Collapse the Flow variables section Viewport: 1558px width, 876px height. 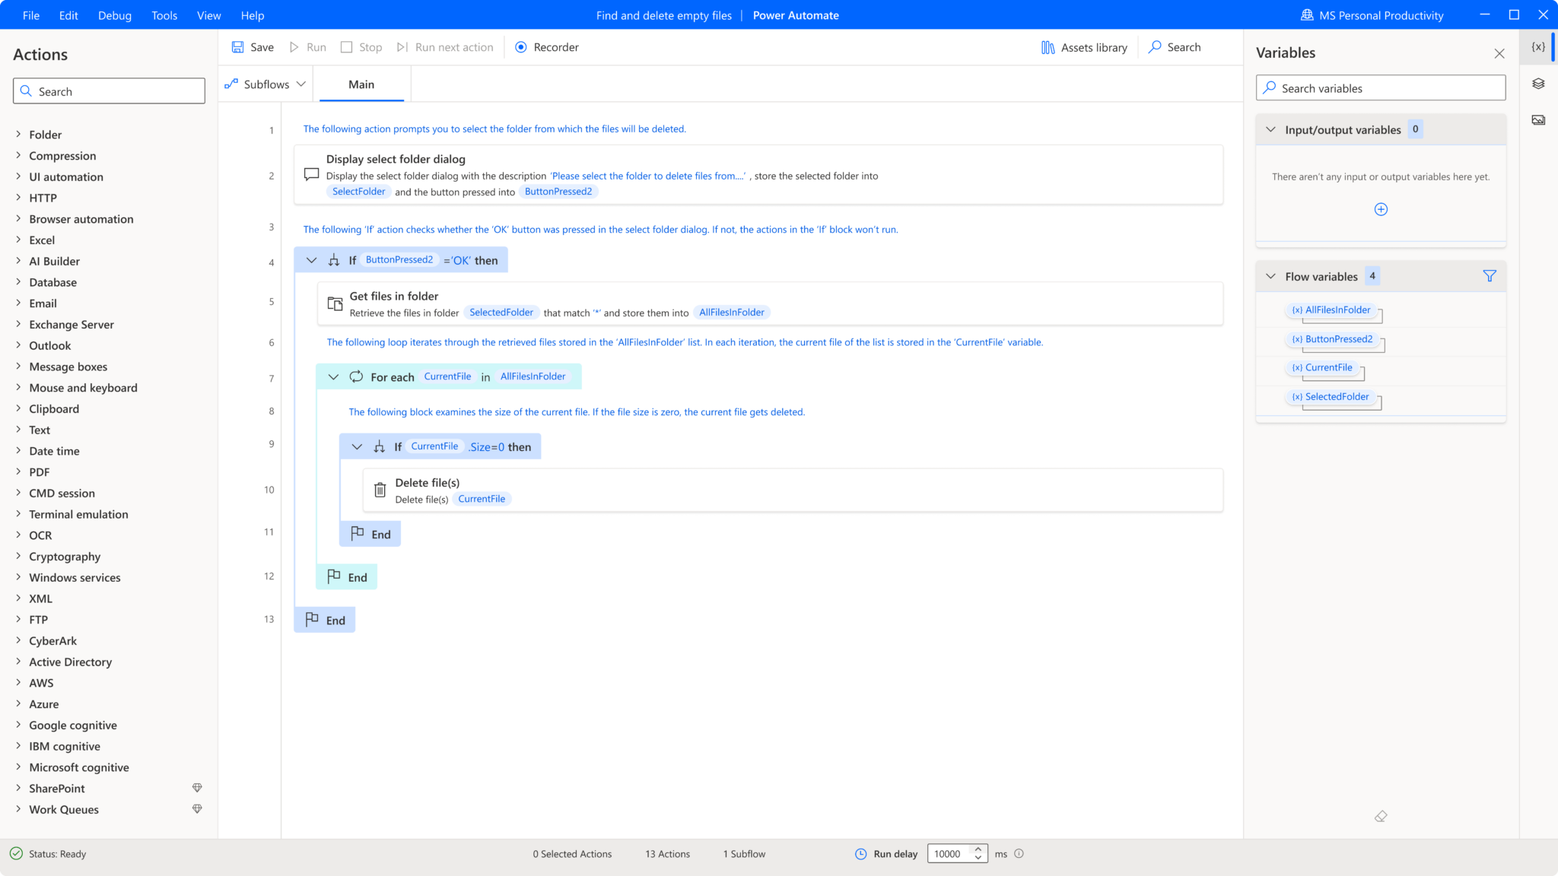pyautogui.click(x=1270, y=276)
